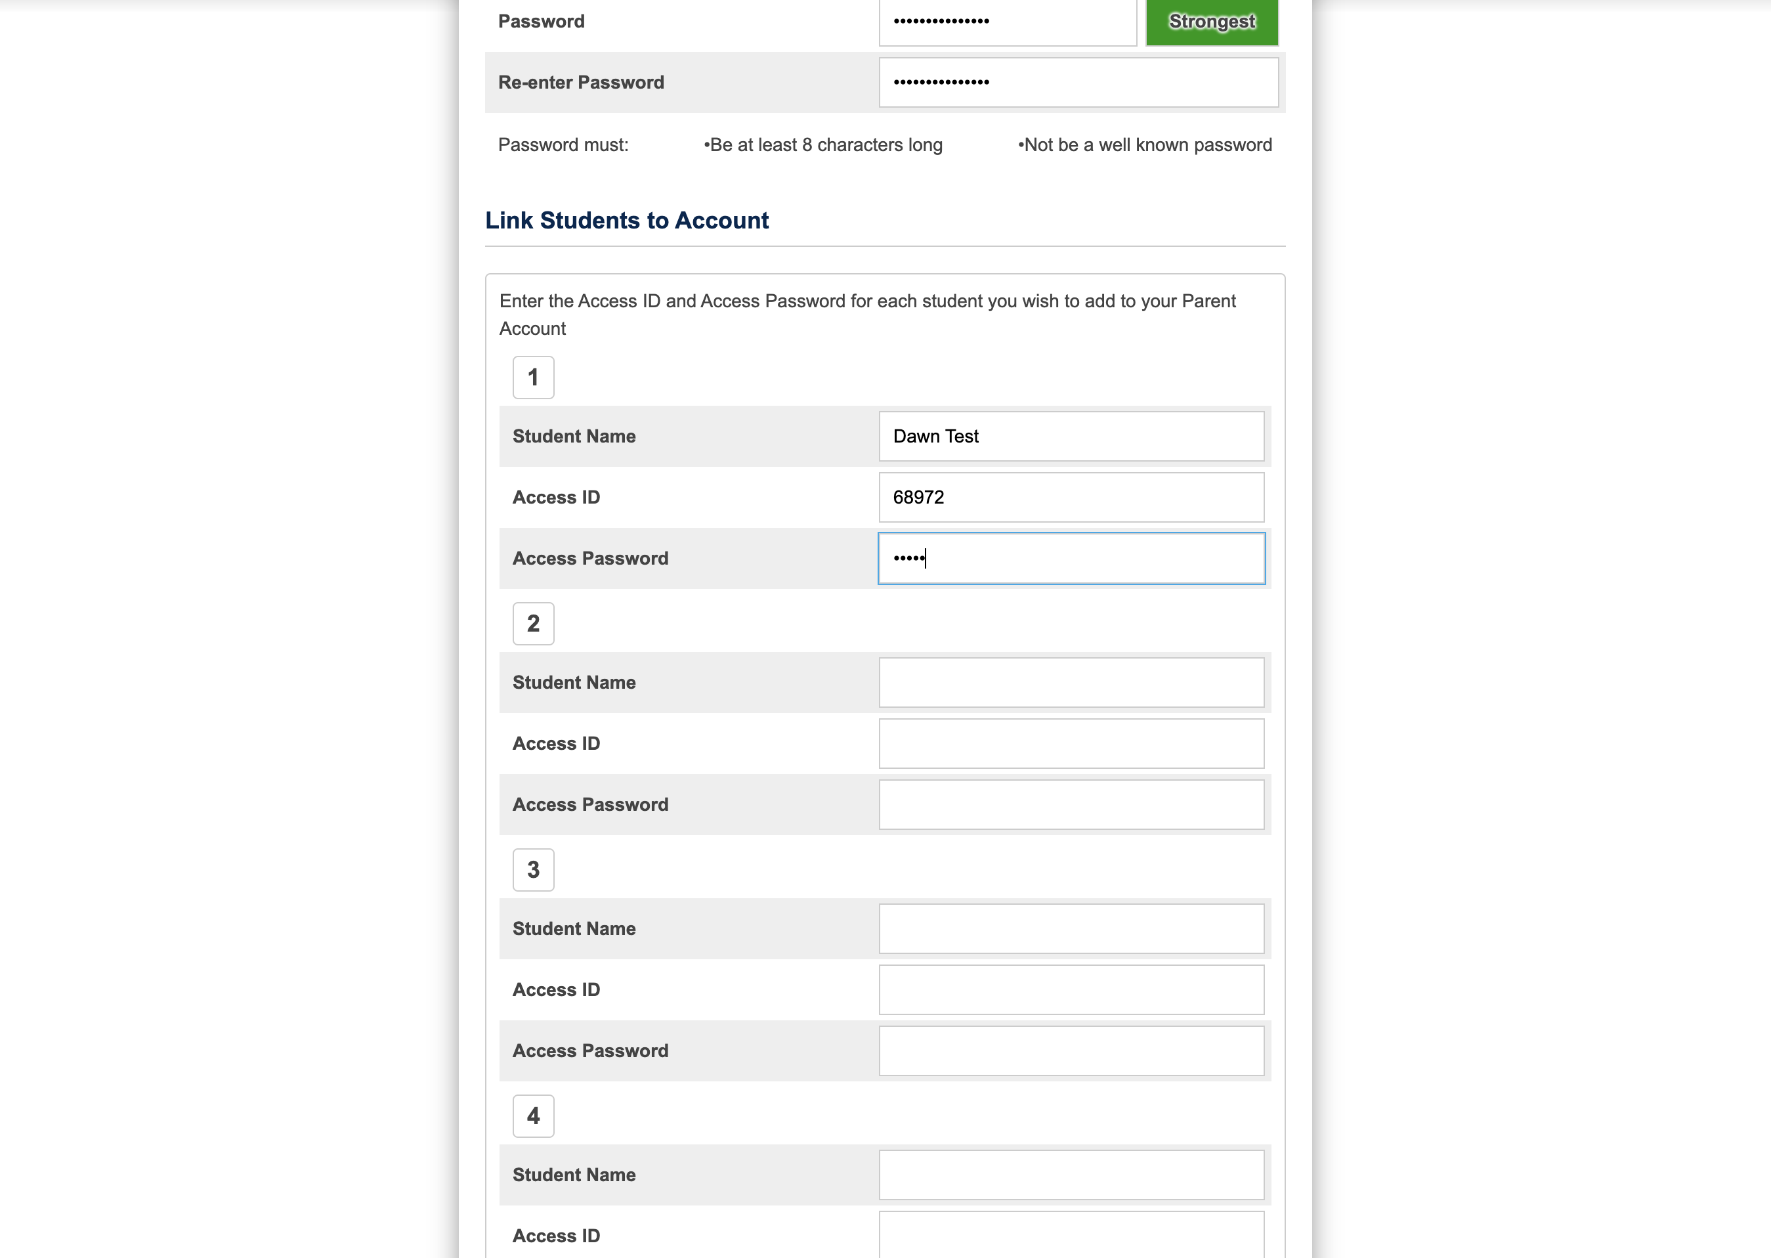1771x1258 pixels.
Task: Click Student Name field for student 4
Action: tap(1071, 1175)
